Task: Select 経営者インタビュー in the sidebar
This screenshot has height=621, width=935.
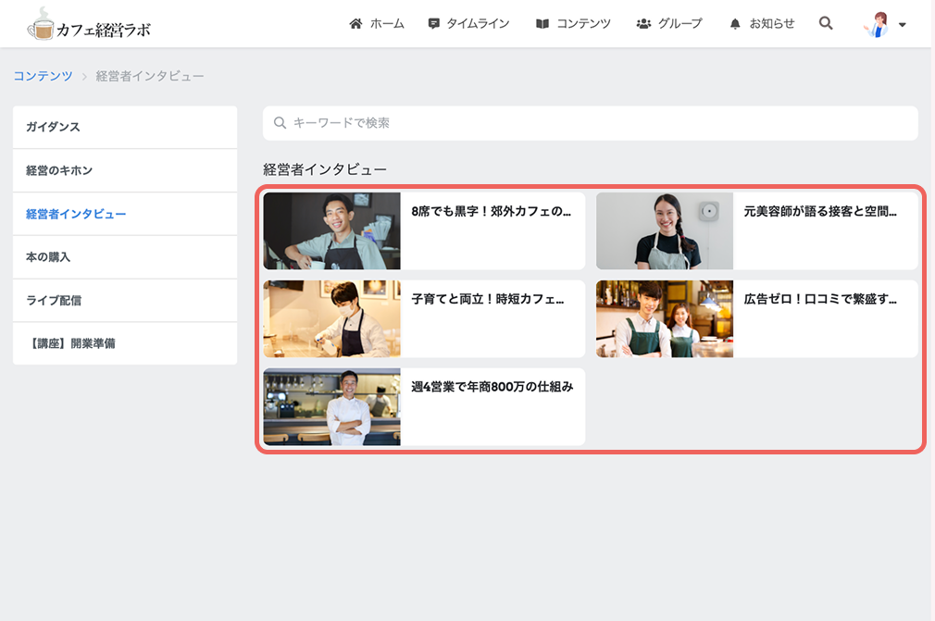Action: 125,214
